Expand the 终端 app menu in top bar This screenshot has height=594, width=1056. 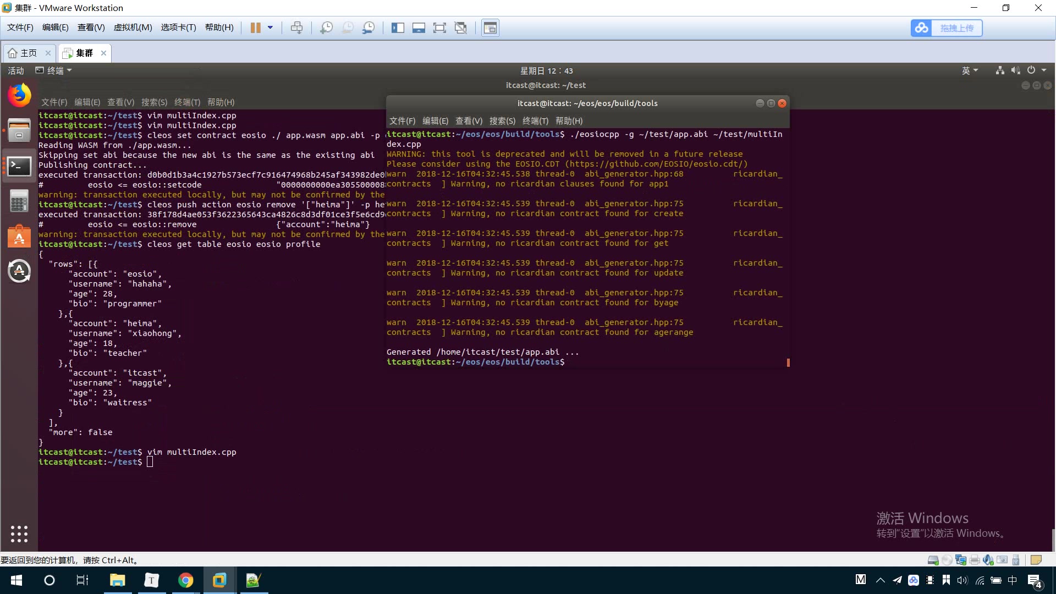pos(54,70)
